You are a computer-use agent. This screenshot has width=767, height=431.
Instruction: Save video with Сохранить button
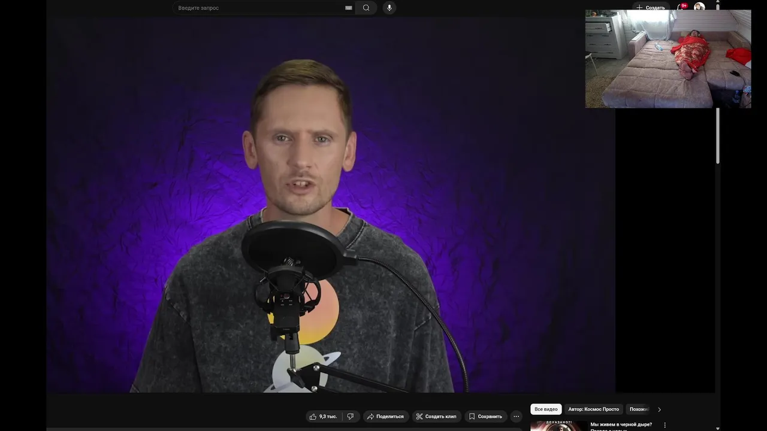coord(485,417)
